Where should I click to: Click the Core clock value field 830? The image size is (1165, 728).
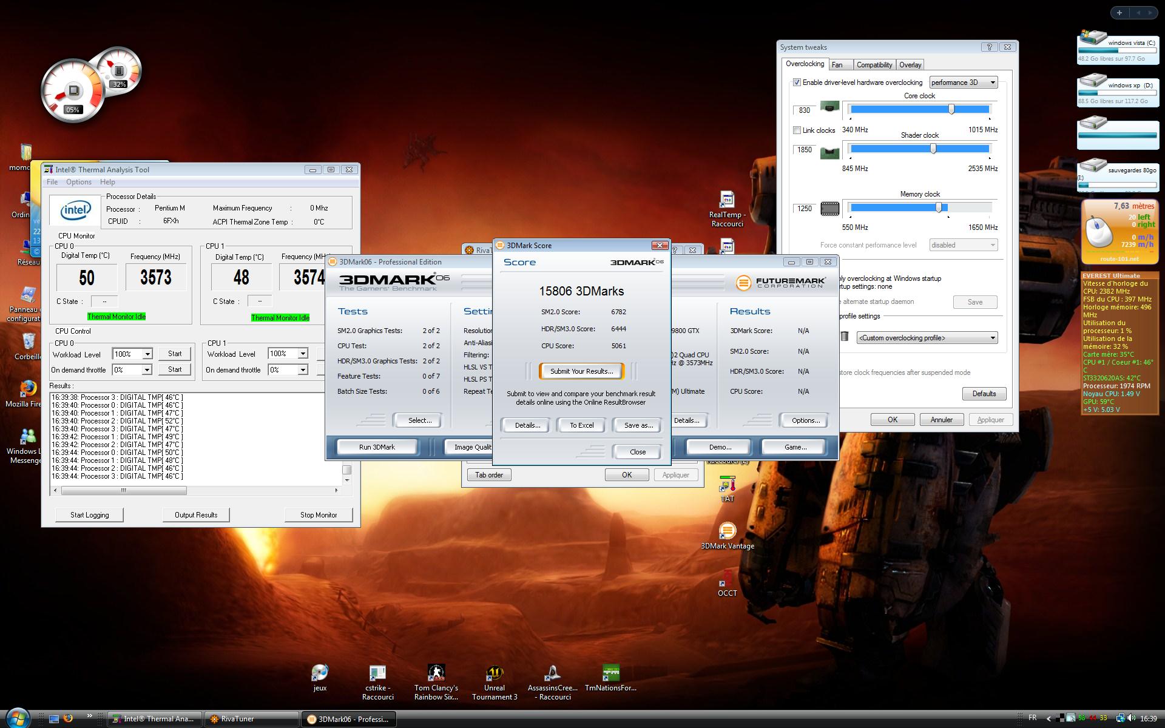point(805,110)
